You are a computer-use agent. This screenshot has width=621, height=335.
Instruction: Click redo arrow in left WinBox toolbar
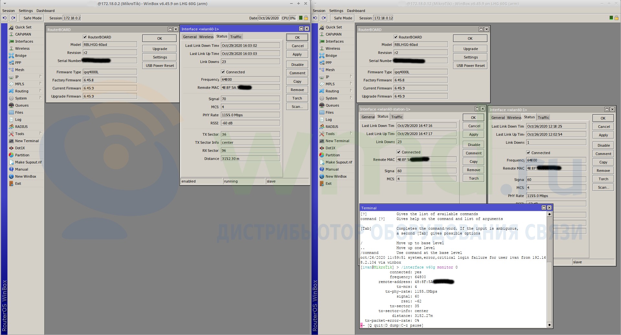(13, 18)
